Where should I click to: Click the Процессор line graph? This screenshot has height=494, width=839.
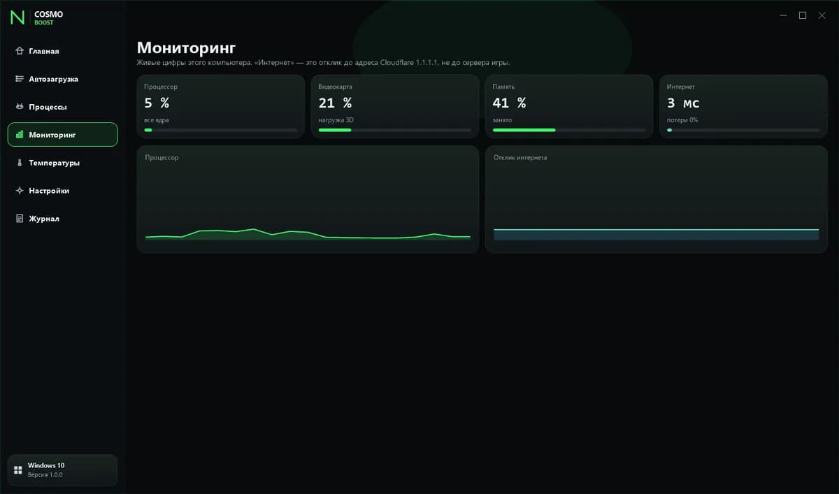(x=308, y=199)
